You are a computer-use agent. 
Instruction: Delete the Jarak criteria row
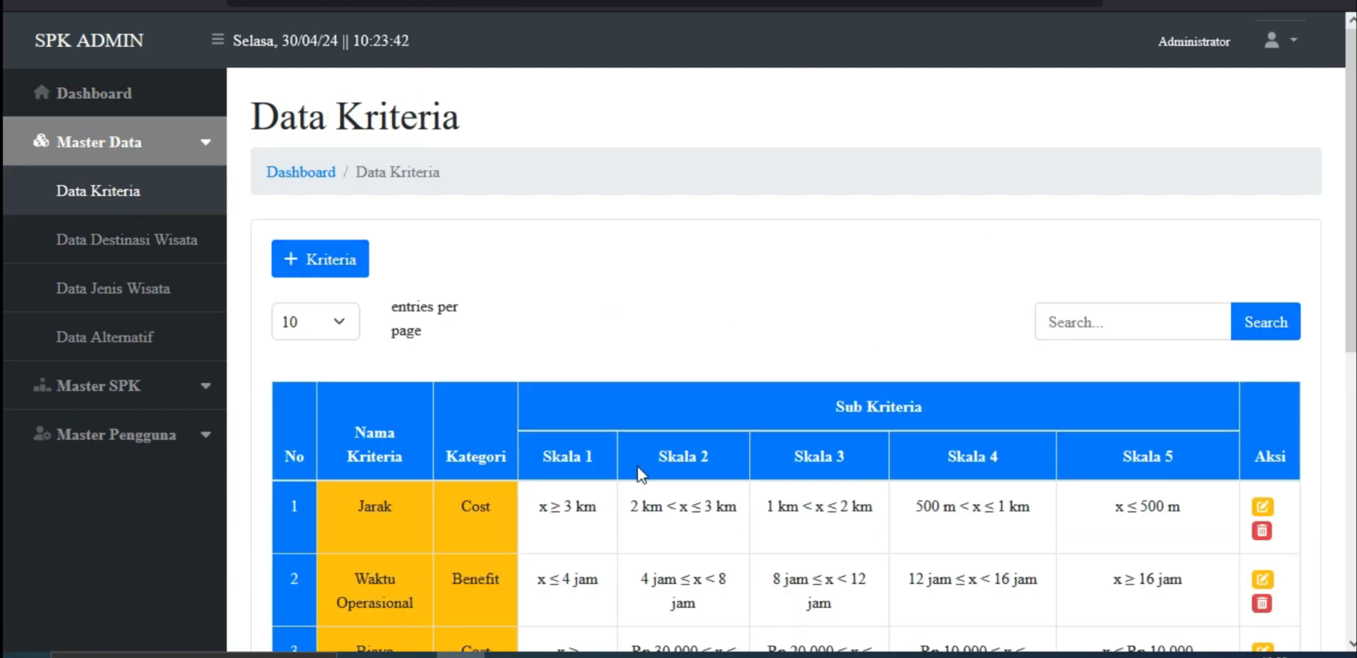(x=1262, y=531)
